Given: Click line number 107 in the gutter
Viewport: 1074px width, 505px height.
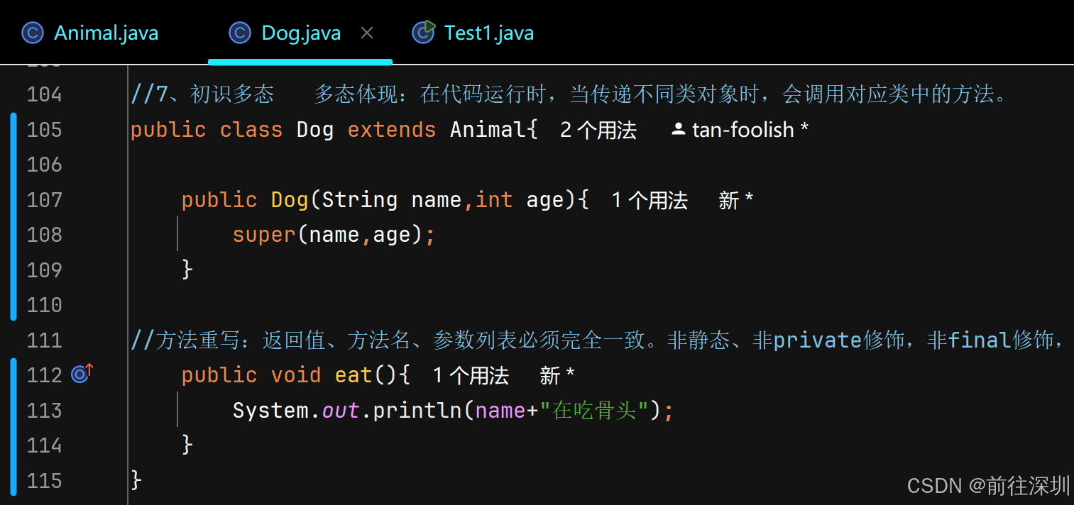Looking at the screenshot, I should (x=44, y=200).
